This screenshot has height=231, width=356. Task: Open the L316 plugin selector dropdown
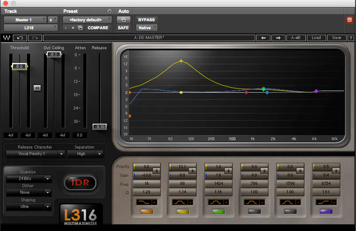click(x=31, y=27)
